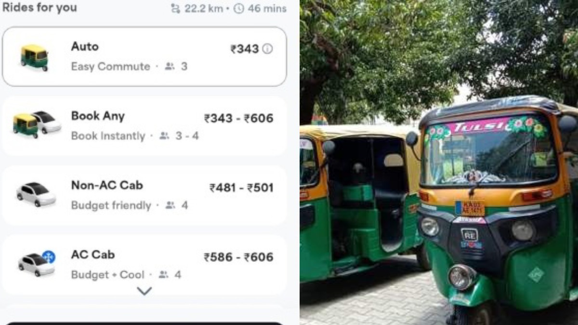Select the AC Cab Budget + Cool option
Screen dimensions: 578x325
(144, 264)
